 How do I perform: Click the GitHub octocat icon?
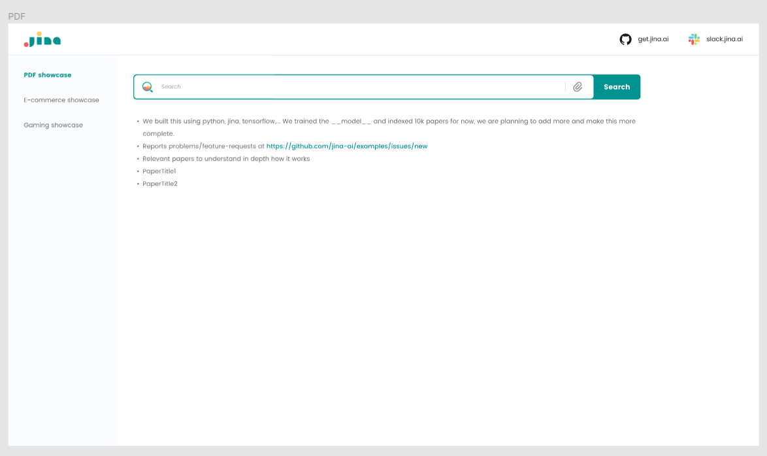pos(625,39)
